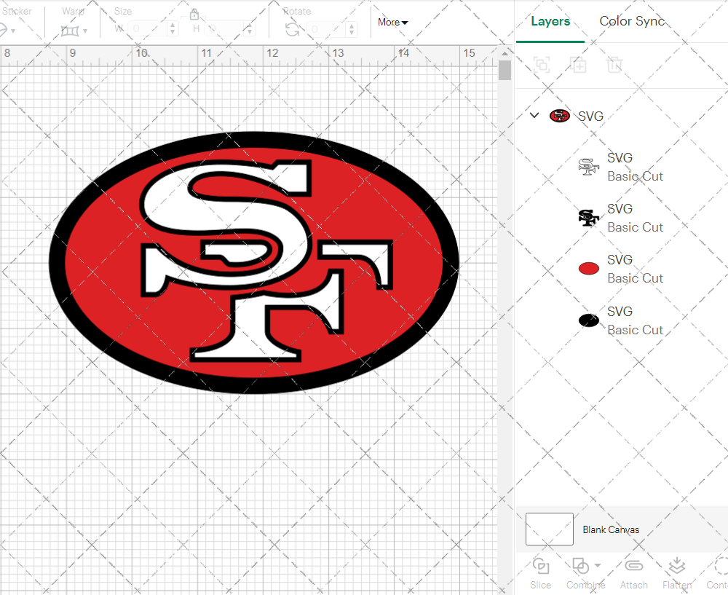Open the Combine dropdown arrow
The width and height of the screenshot is (728, 595).
point(598,565)
